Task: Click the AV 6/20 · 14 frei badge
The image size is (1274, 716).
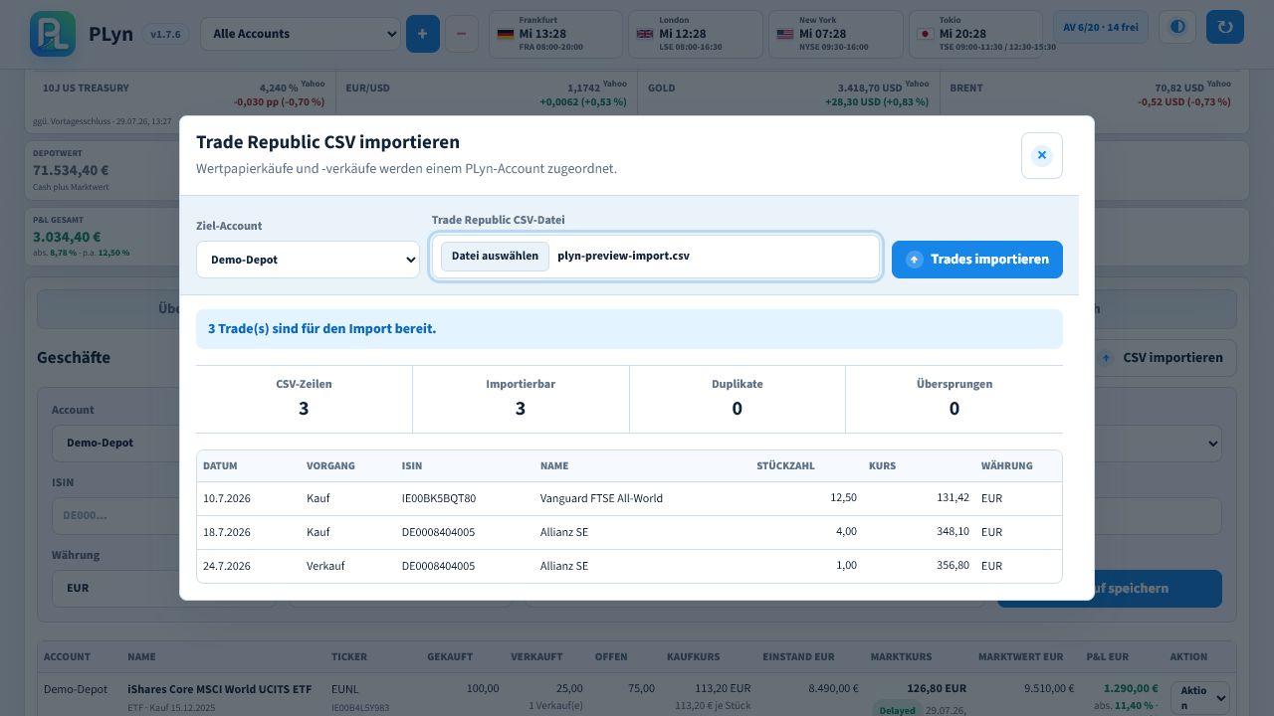Action: click(x=1101, y=27)
